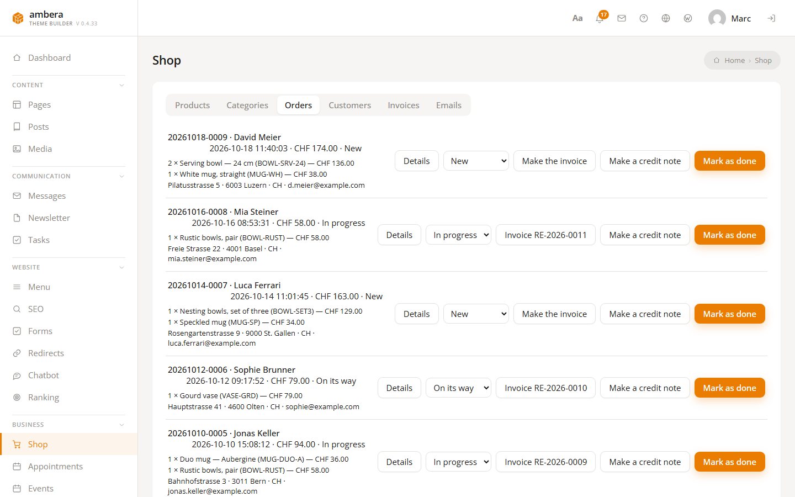The width and height of the screenshot is (795, 497).
Task: Open status dropdown for David Meier order
Action: point(476,161)
